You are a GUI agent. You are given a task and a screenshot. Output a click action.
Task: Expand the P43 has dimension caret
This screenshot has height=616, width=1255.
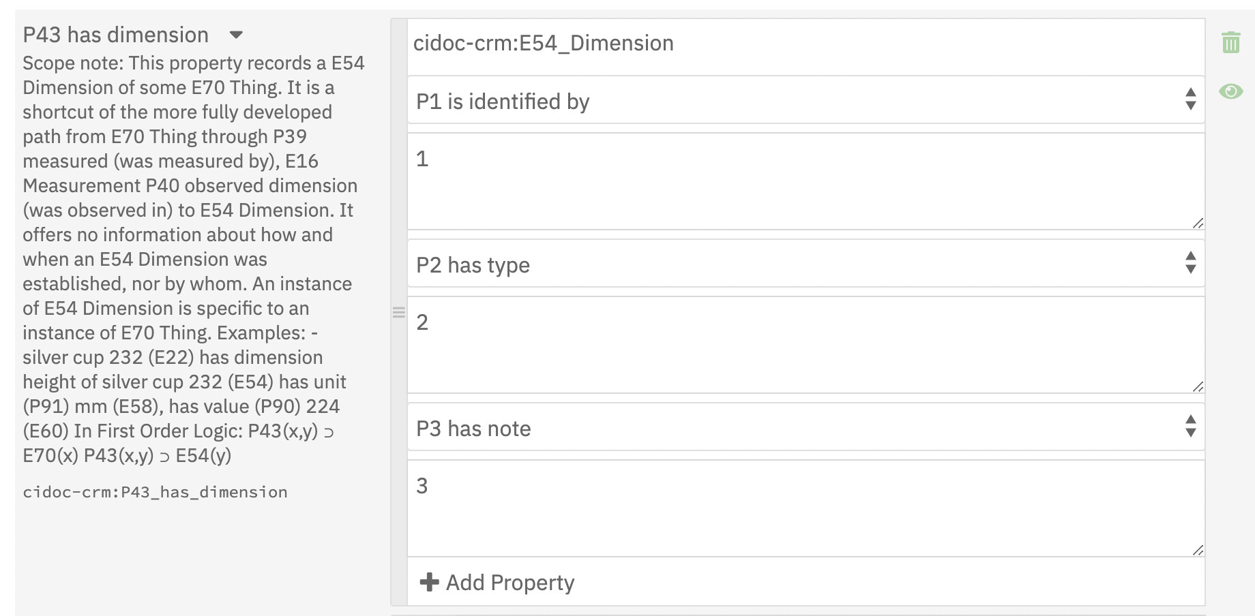click(236, 35)
